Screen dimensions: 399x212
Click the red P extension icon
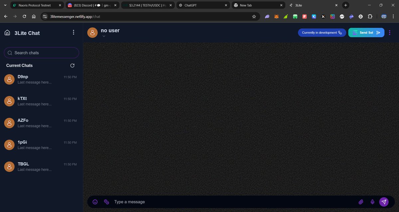(x=305, y=17)
